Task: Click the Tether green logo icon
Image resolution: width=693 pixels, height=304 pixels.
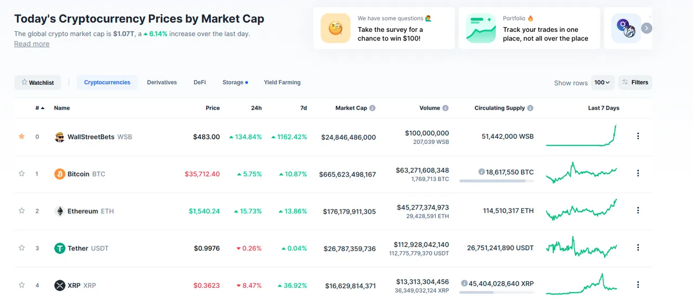Action: (60, 248)
